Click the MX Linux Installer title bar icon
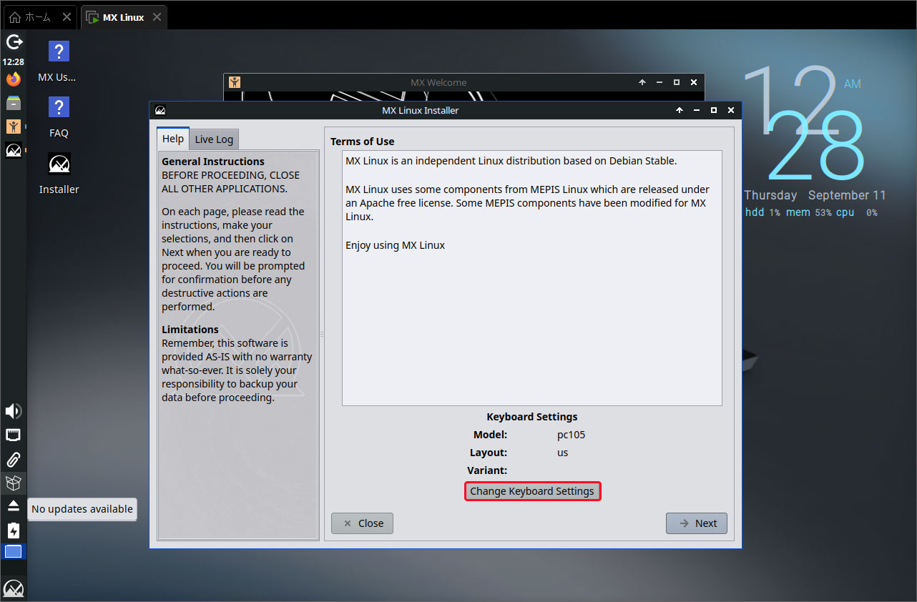 tap(160, 111)
